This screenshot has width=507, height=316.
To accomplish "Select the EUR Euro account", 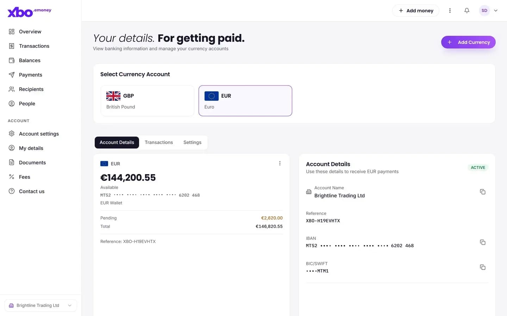I will [245, 101].
